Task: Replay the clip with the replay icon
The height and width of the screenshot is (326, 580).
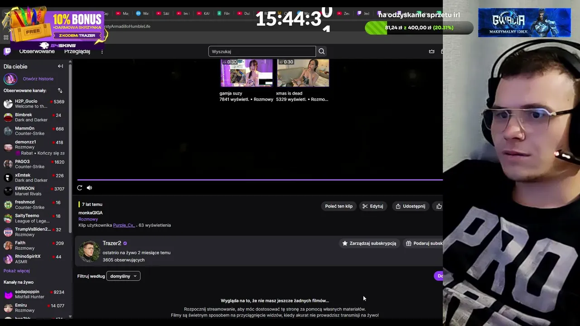Action: tap(80, 187)
